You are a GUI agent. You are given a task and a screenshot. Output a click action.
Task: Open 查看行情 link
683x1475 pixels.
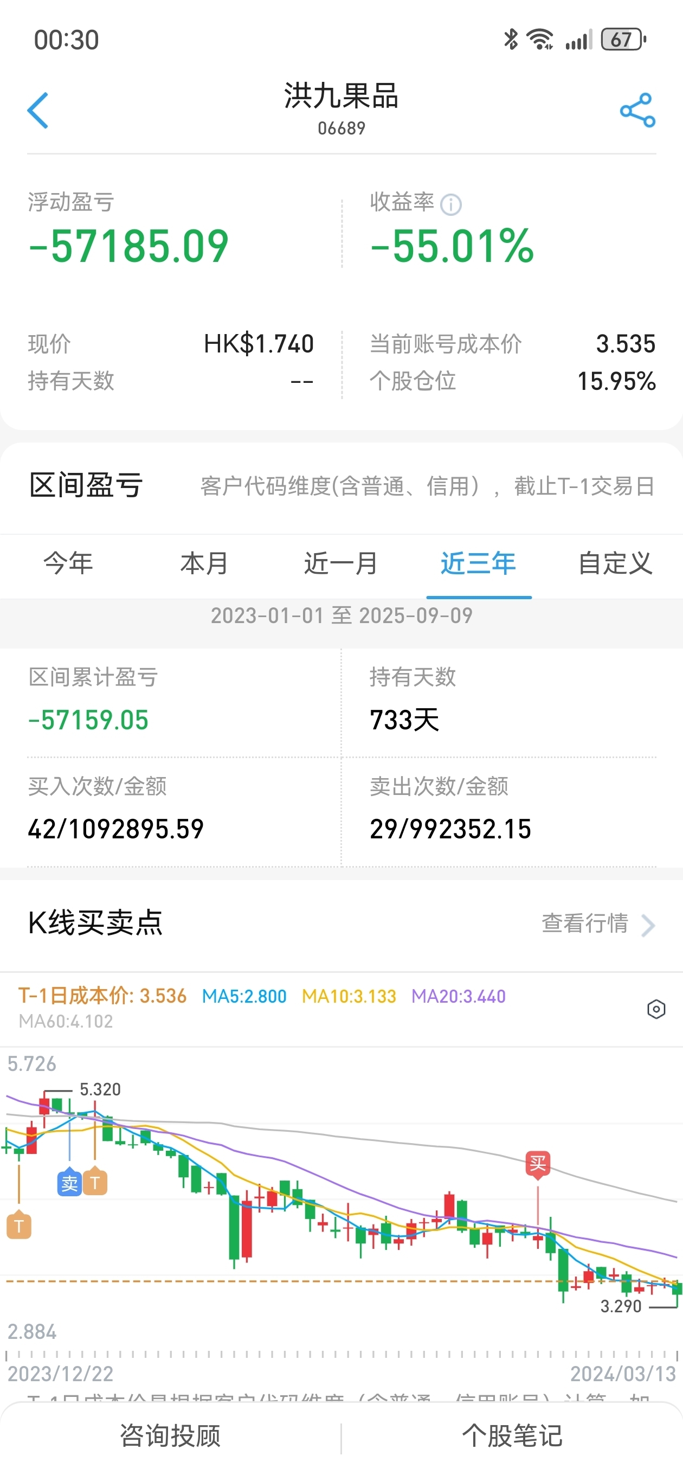pyautogui.click(x=585, y=924)
